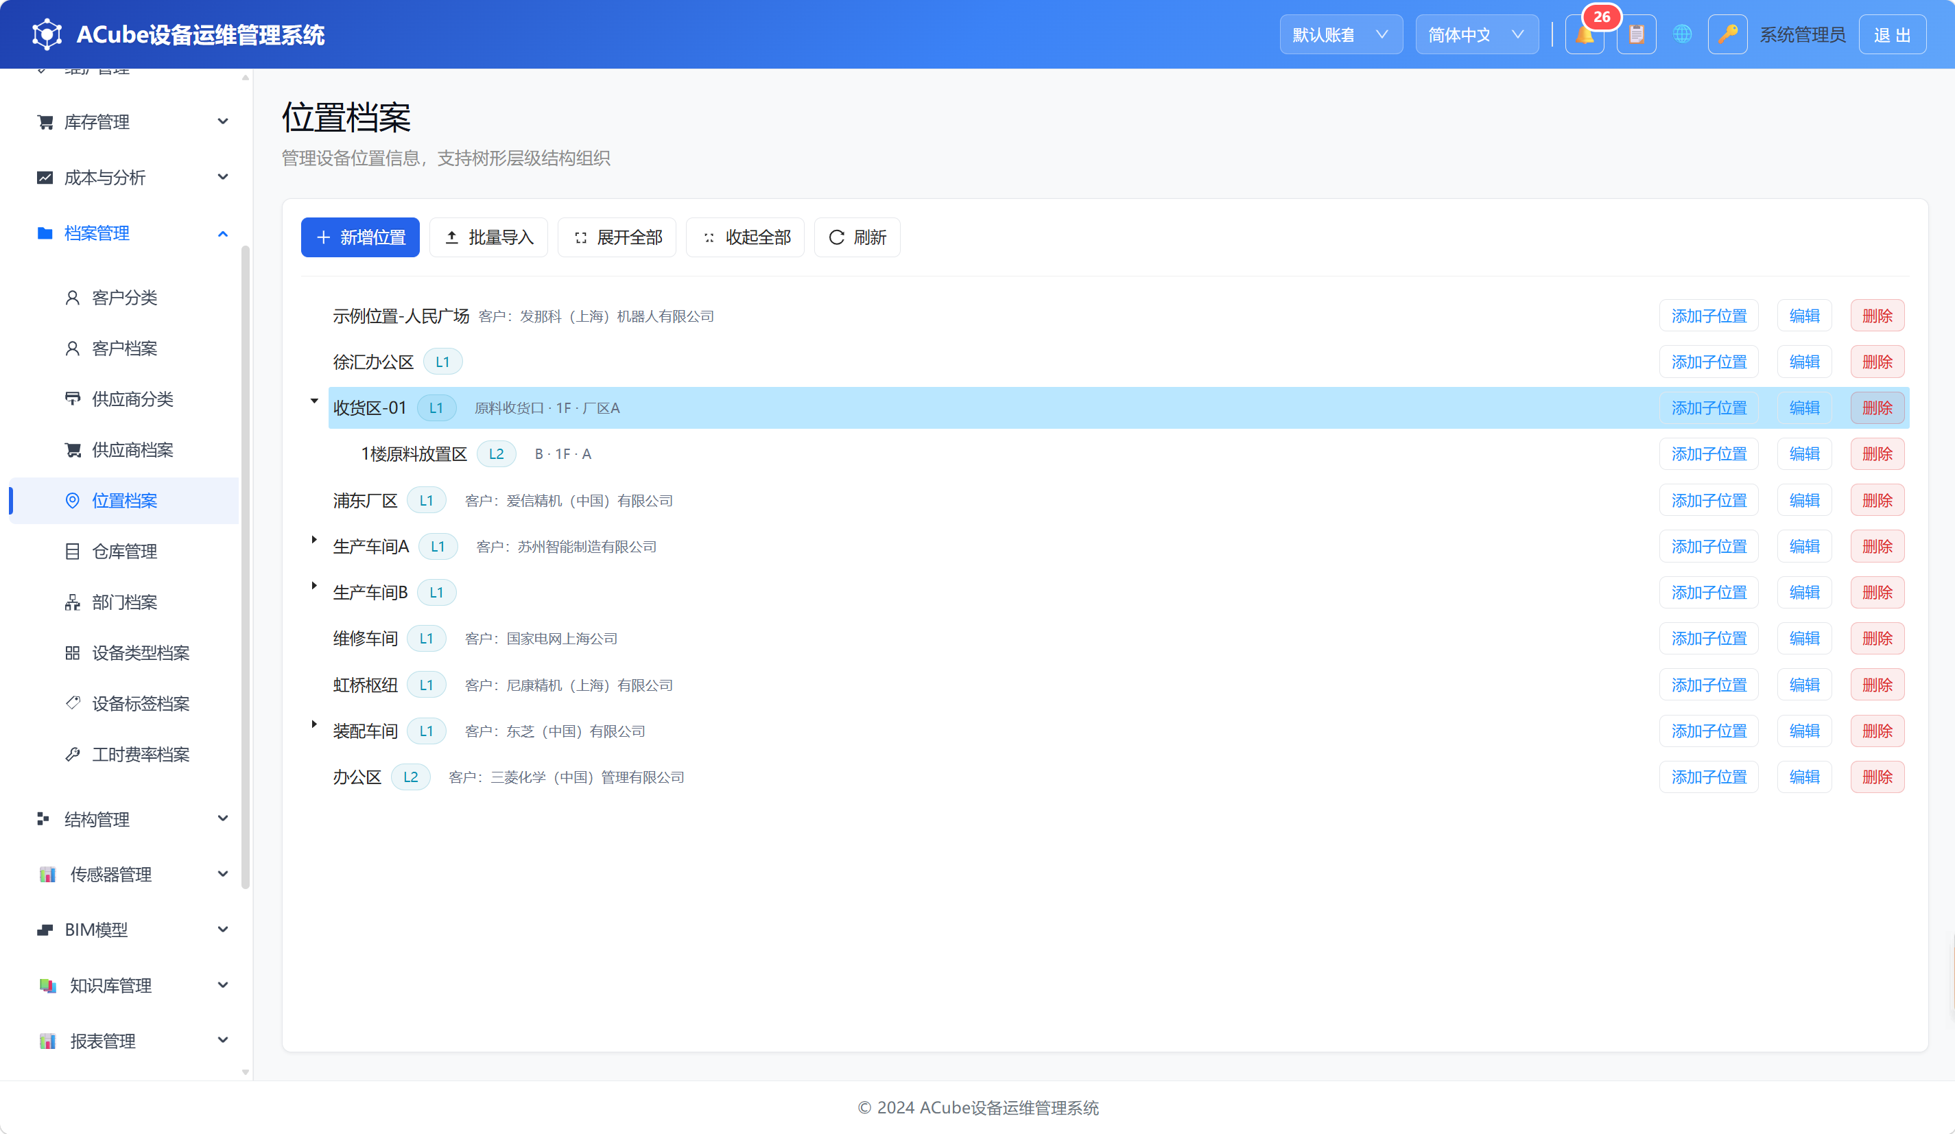Click the 设备标签档案 tag icon
The image size is (1955, 1134).
[x=72, y=703]
